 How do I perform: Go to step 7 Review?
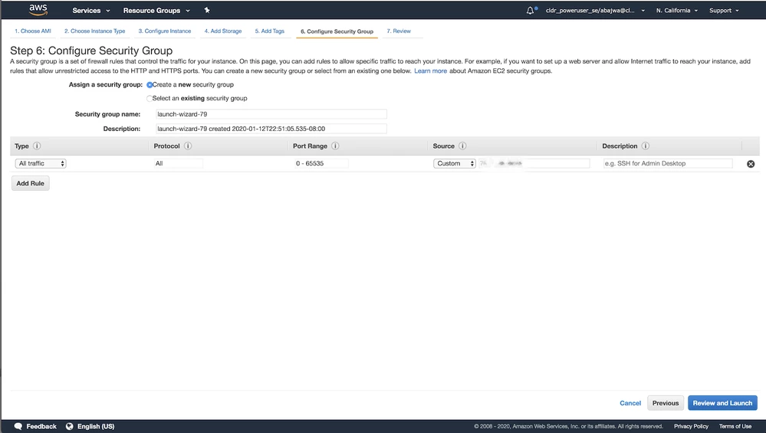click(399, 31)
